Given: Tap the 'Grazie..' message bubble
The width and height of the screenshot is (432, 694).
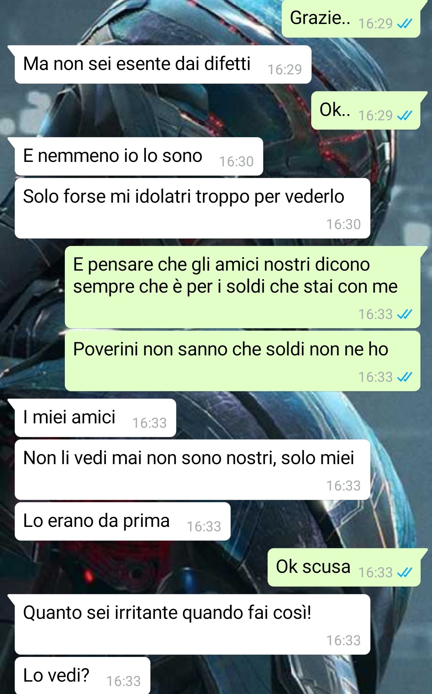Looking at the screenshot, I should [x=351, y=19].
